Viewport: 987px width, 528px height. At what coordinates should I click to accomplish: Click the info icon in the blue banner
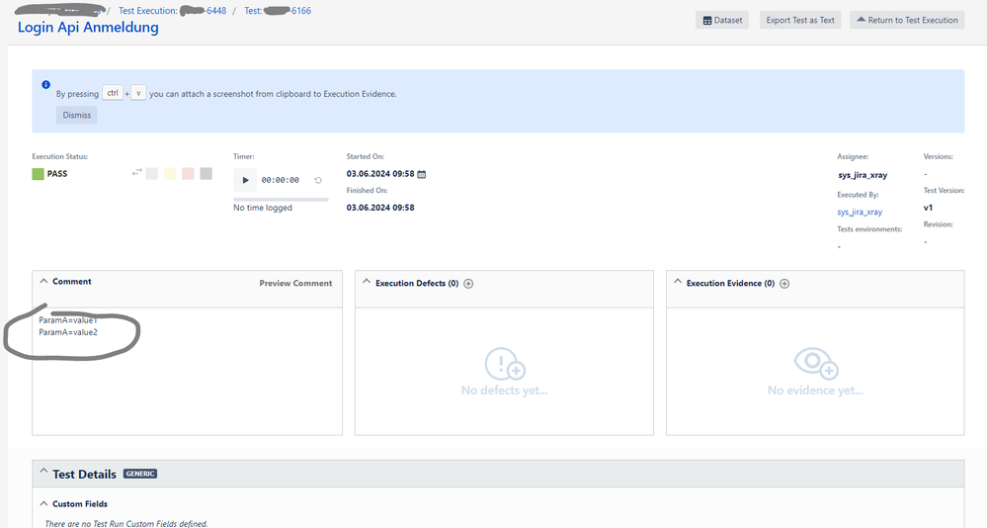46,84
